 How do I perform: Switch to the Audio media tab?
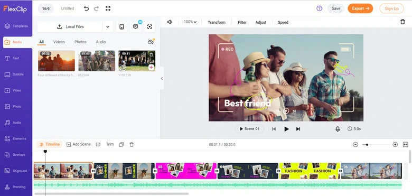(101, 42)
